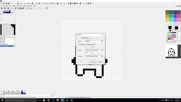Click the eyedropper icon beside transparent color field
181x102 pixels.
[93, 47]
